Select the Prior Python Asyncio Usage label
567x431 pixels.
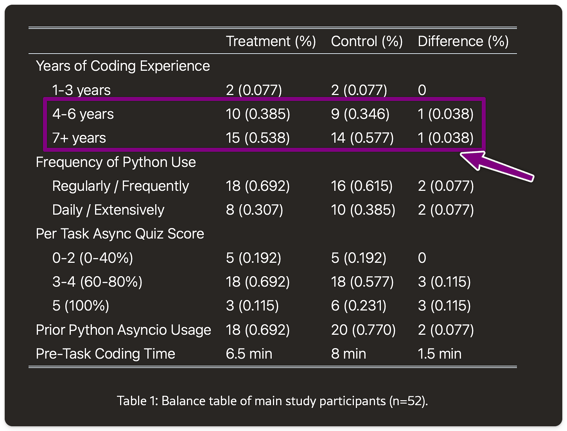tap(123, 330)
